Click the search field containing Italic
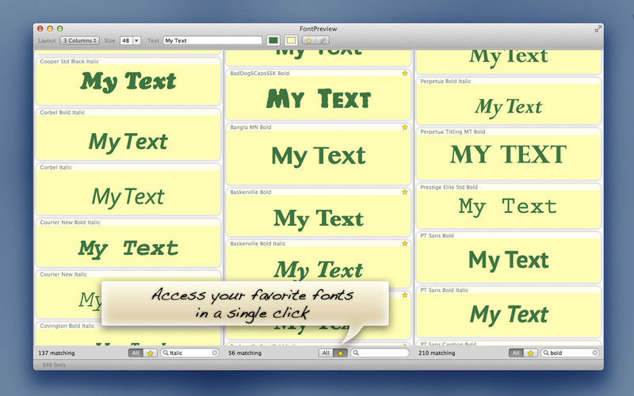634x396 pixels. [189, 352]
